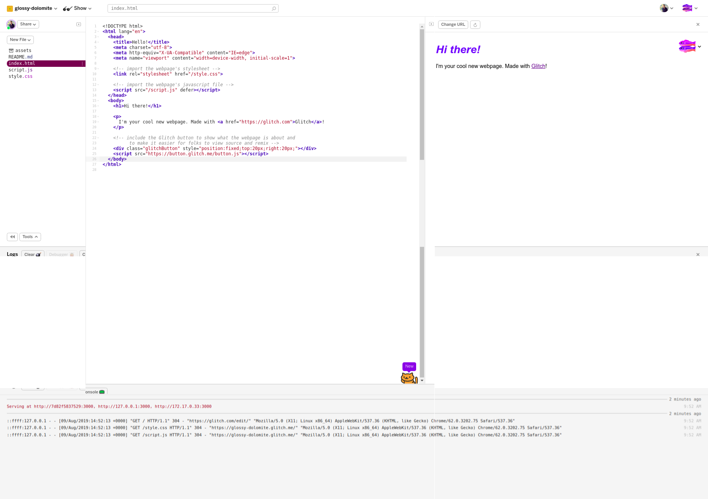Screen dimensions: 708x499
Task: Close the Logs panel
Action: [698, 254]
